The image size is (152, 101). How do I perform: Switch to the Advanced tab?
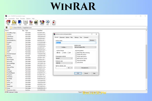[x=62, y=37]
